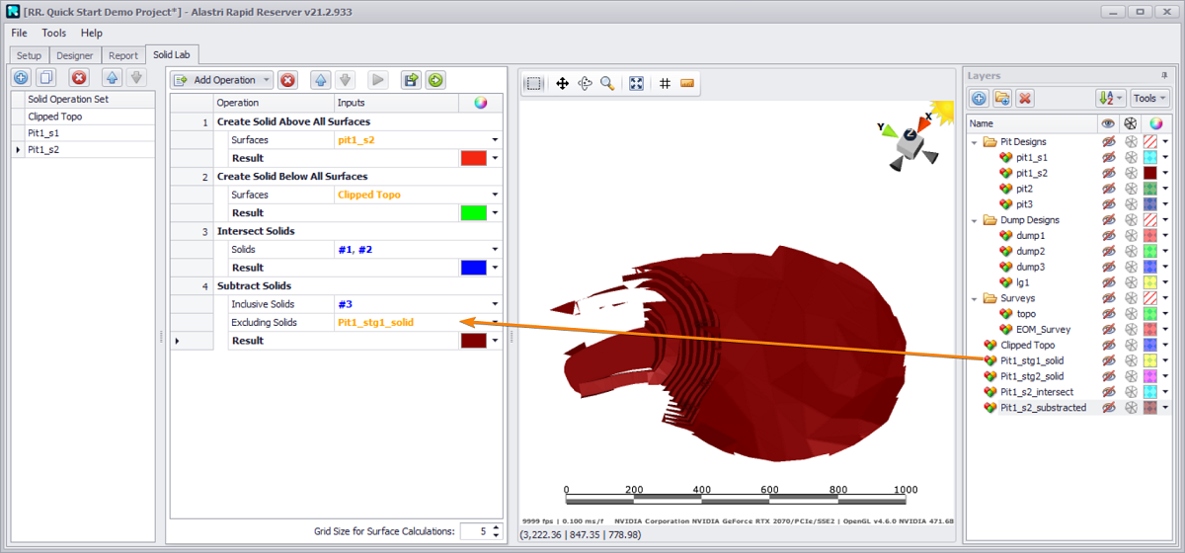Toggle wireframe for Clipped Topo layer
The width and height of the screenshot is (1185, 553).
point(1131,346)
